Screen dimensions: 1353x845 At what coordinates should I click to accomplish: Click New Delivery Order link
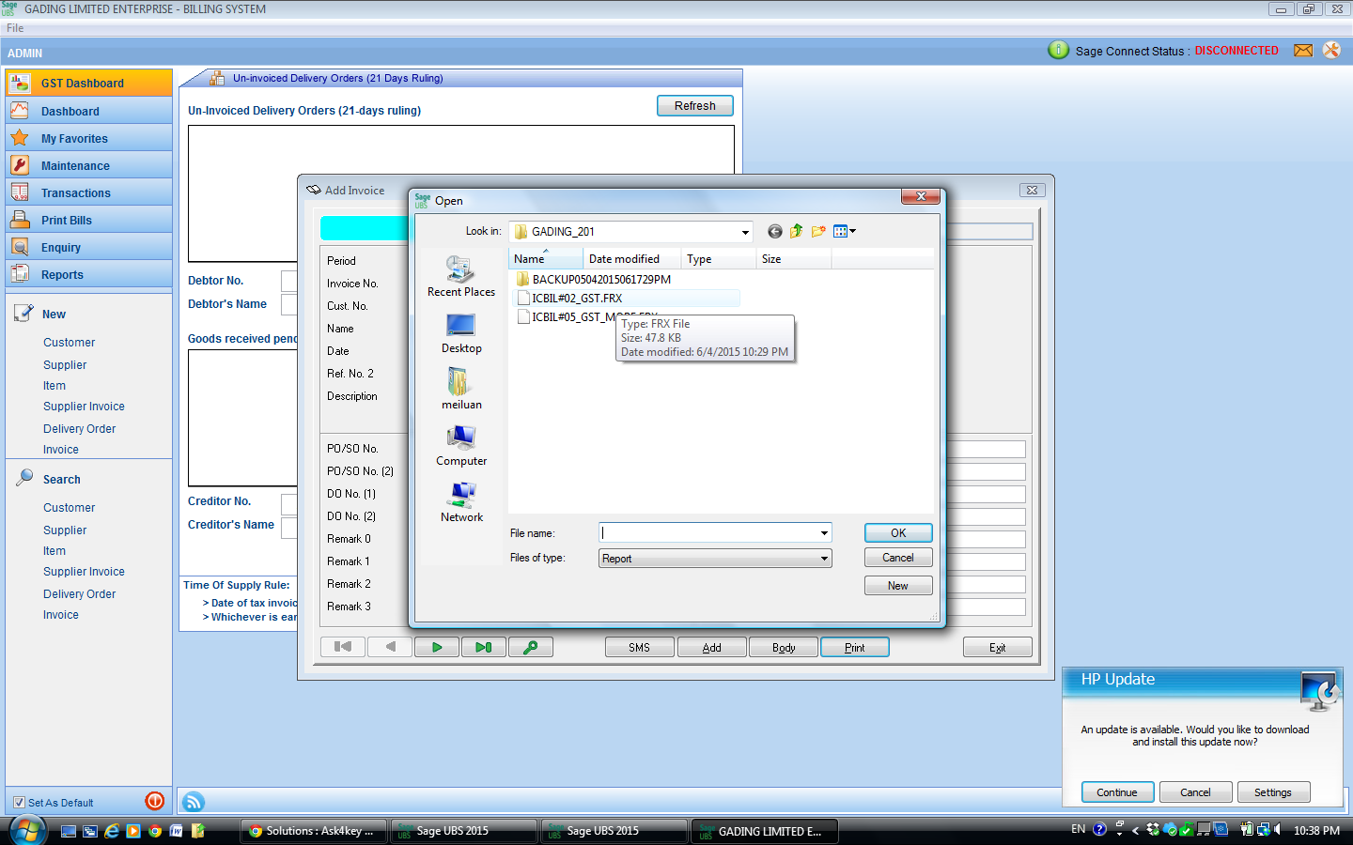(x=79, y=429)
